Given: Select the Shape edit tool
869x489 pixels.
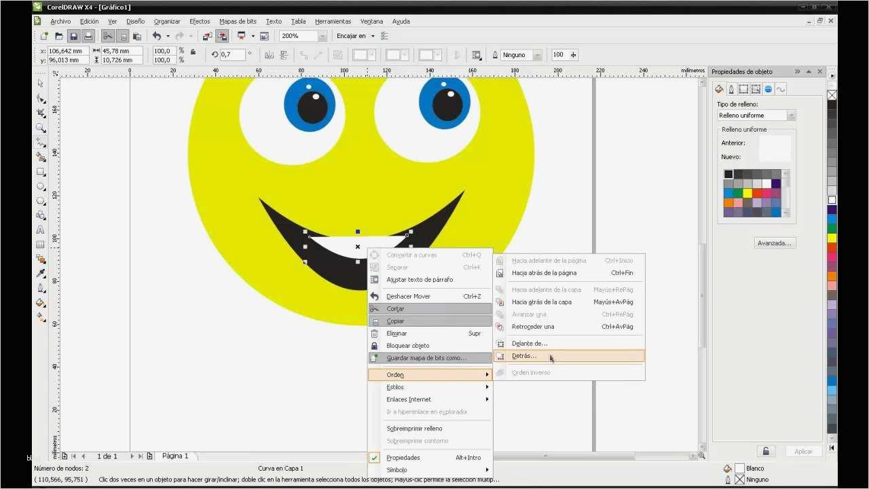Looking at the screenshot, I should pos(41,98).
